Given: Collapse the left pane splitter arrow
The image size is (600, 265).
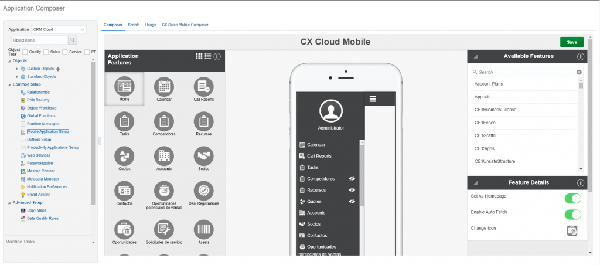Looking at the screenshot, I should coord(100,141).
